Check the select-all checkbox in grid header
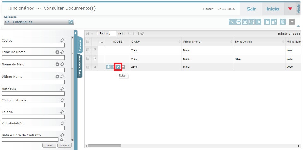This screenshot has width=303, height=150. click(x=88, y=42)
